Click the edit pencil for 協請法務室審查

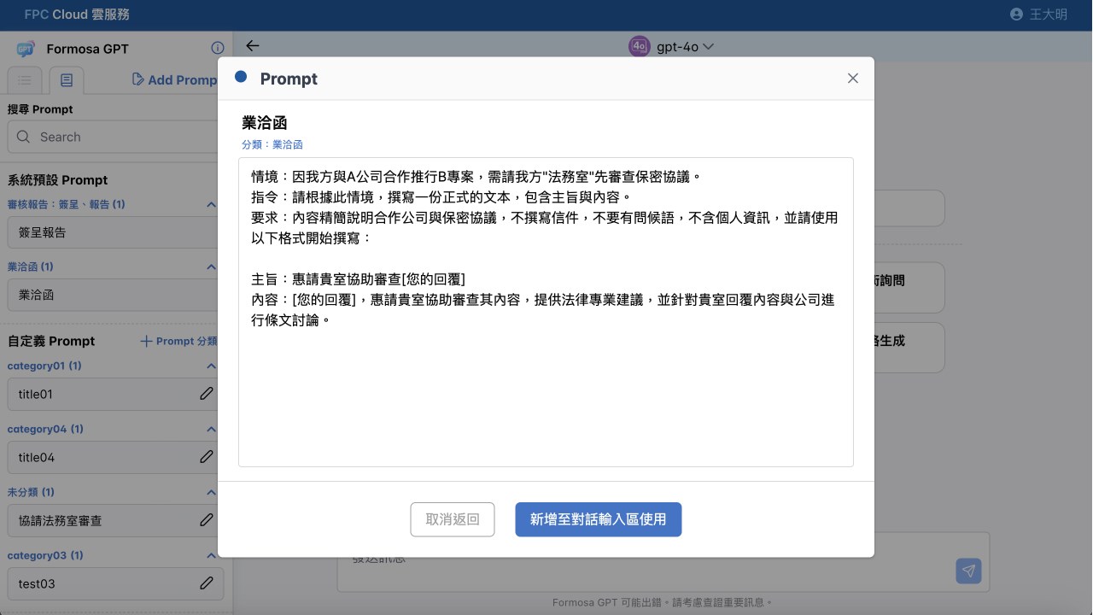[x=207, y=519]
